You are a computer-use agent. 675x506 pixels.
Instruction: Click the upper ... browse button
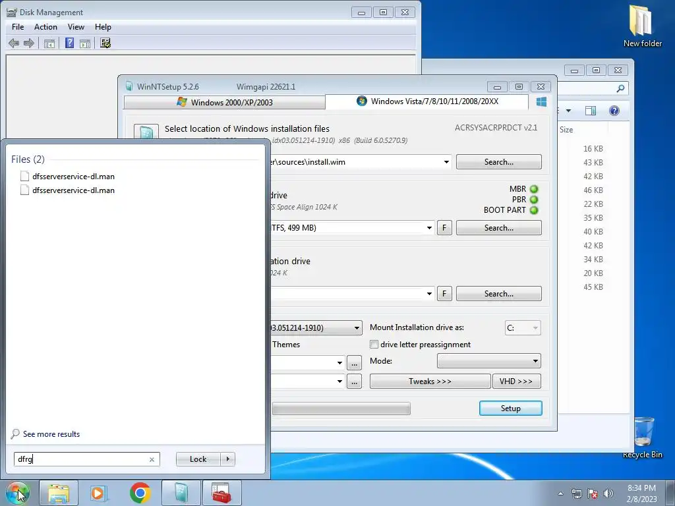(x=354, y=363)
